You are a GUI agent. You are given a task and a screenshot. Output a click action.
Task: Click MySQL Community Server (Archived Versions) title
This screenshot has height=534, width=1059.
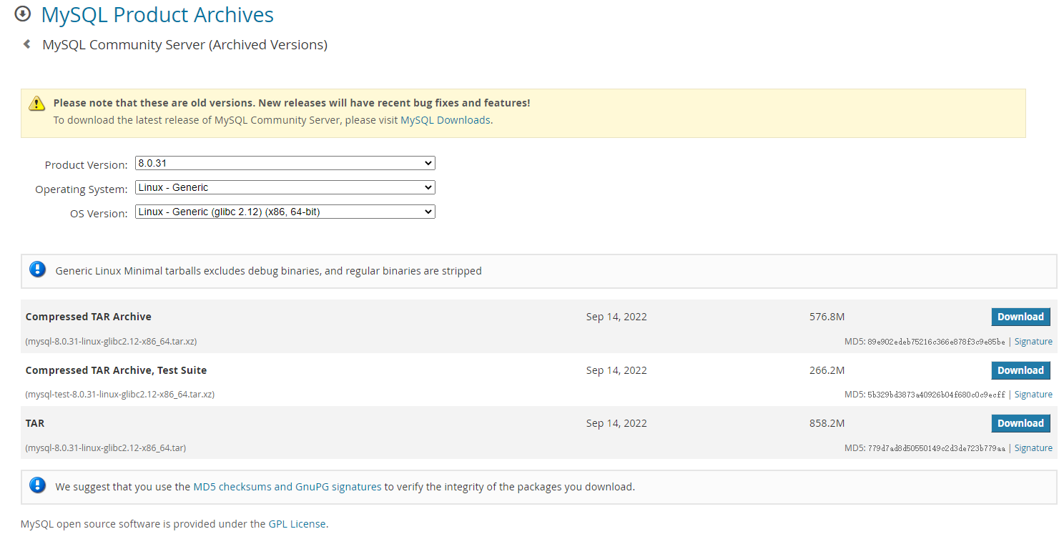click(x=184, y=45)
